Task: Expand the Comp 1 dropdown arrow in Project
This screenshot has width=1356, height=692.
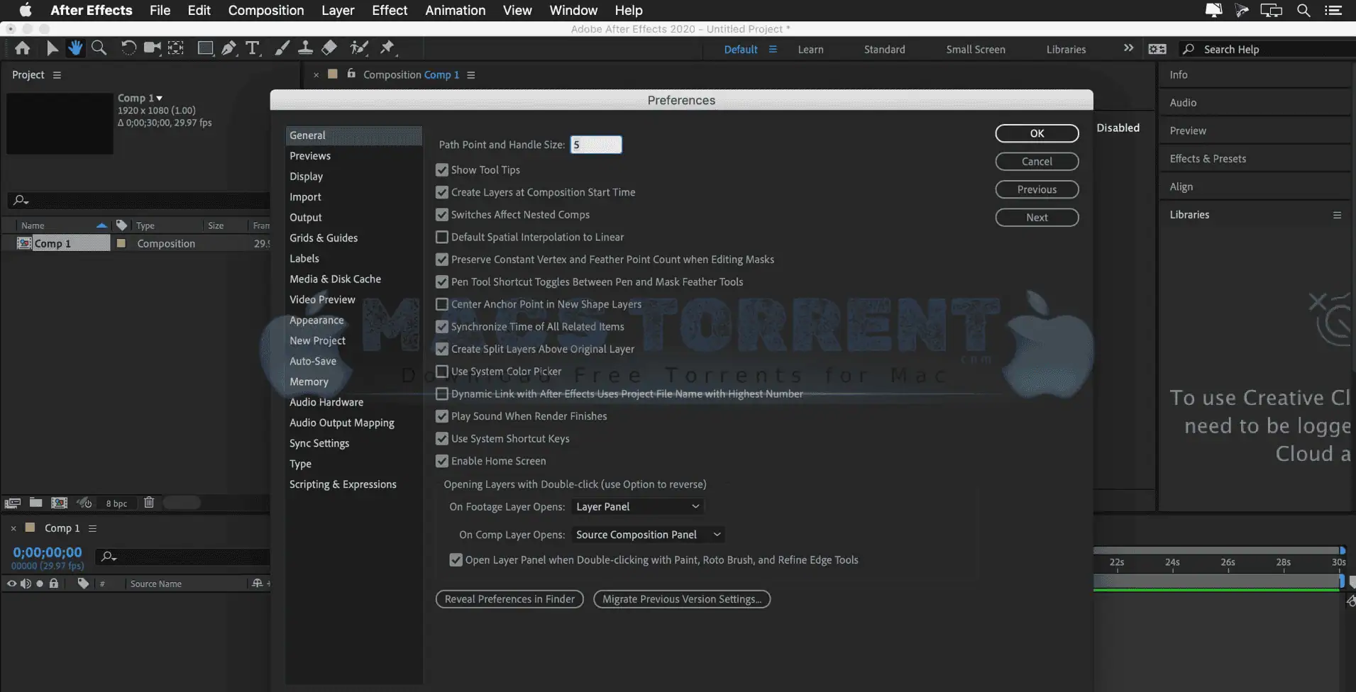Action: 160,99
